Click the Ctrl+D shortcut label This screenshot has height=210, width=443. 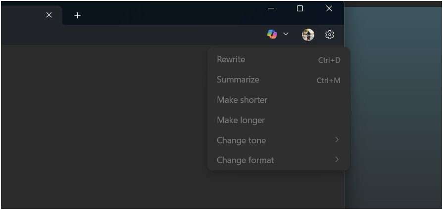click(329, 60)
